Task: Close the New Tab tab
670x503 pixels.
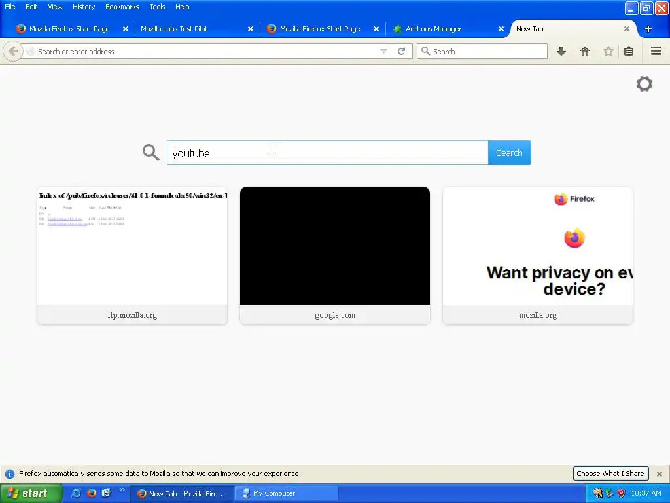Action: tap(626, 29)
